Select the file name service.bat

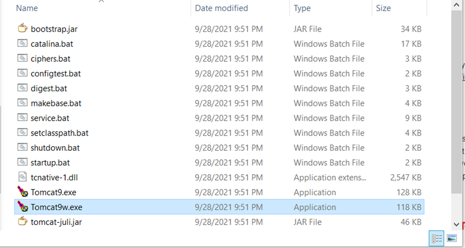pos(50,118)
